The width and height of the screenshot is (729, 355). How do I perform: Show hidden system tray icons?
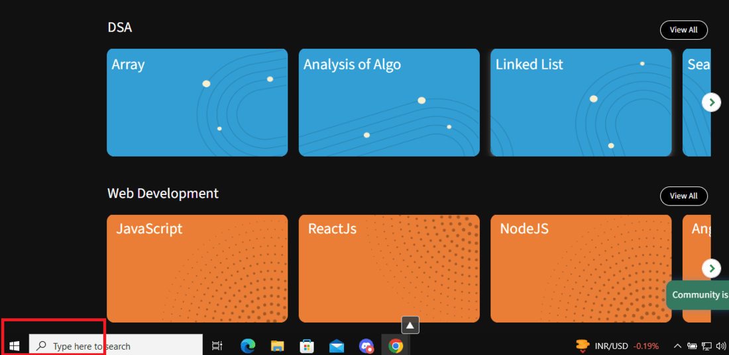[x=678, y=346]
